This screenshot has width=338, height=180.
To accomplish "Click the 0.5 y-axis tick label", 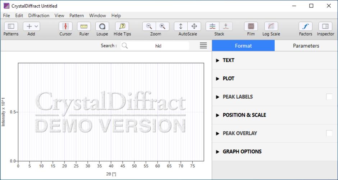I will (x=13, y=112).
